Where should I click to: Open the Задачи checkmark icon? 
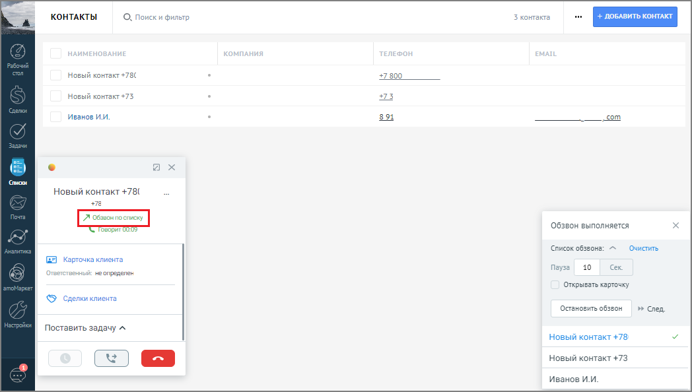tap(18, 131)
